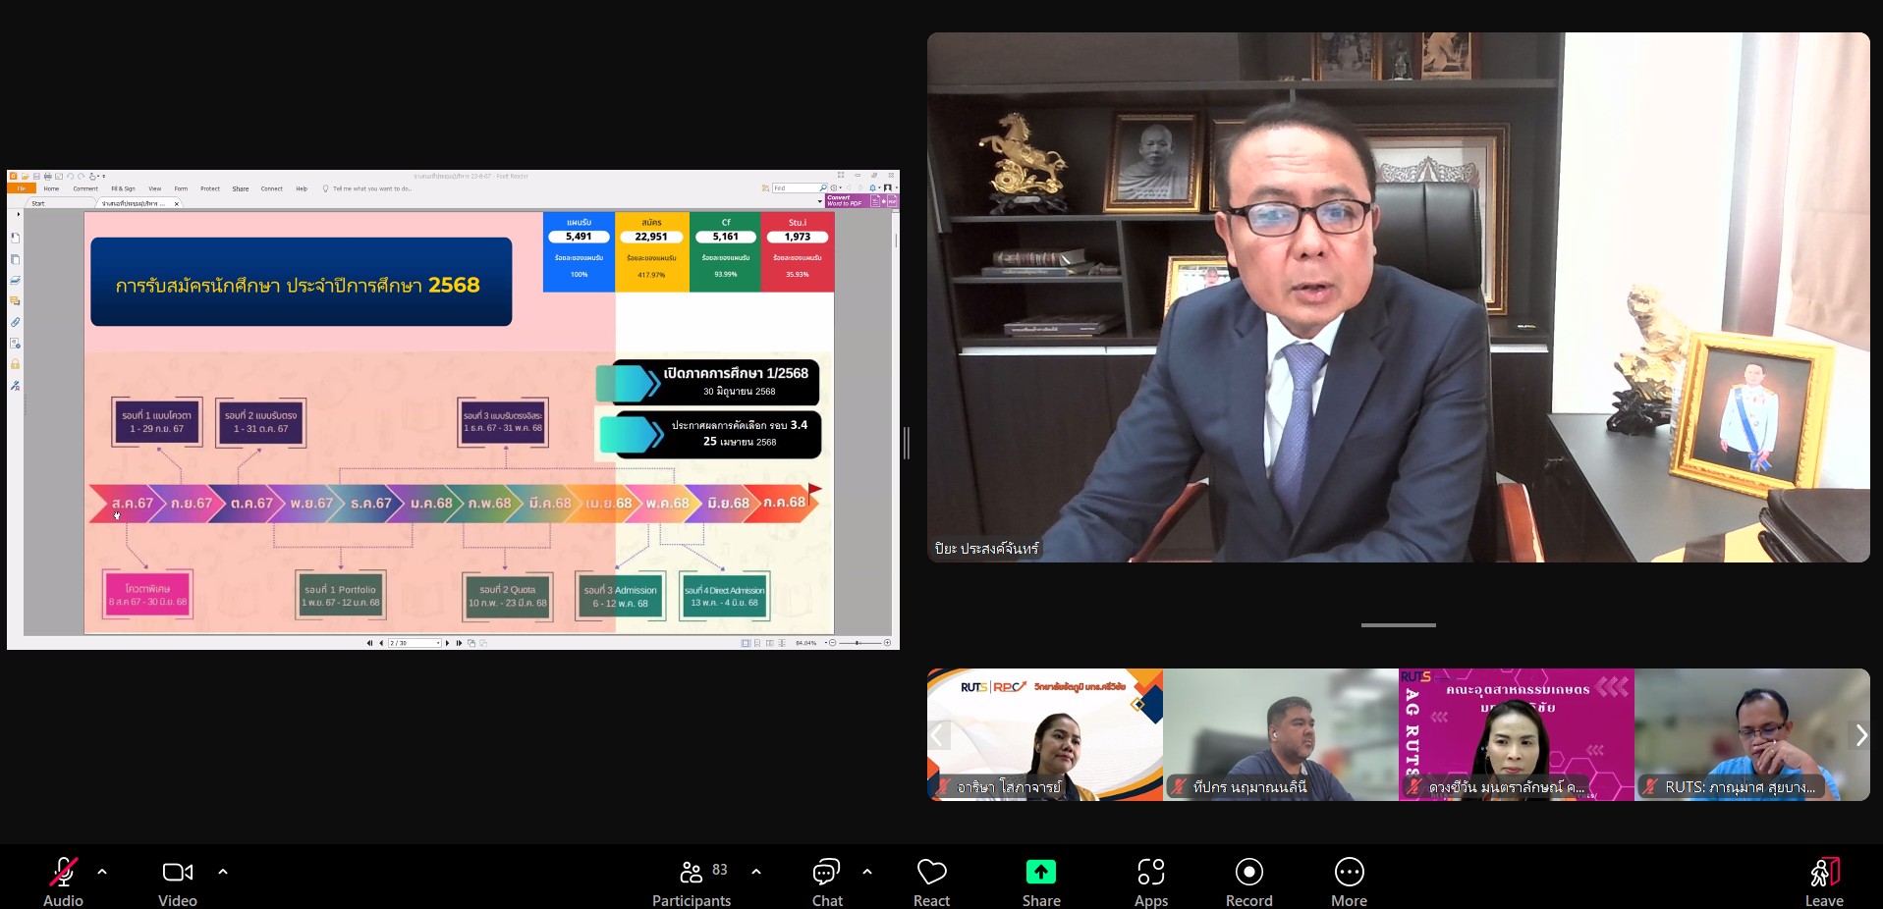Click the Leave meeting button

pyautogui.click(x=1824, y=882)
